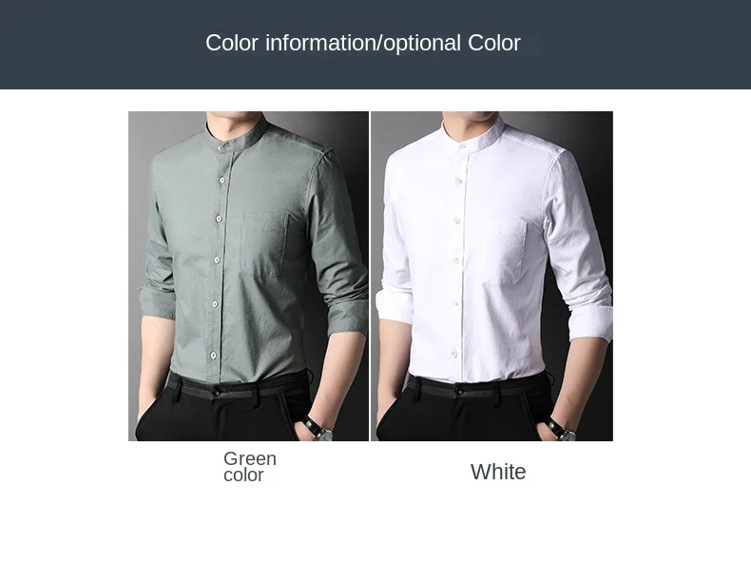This screenshot has height=563, width=751.
Task: Select the white shirt product photo
Action: 491,276
